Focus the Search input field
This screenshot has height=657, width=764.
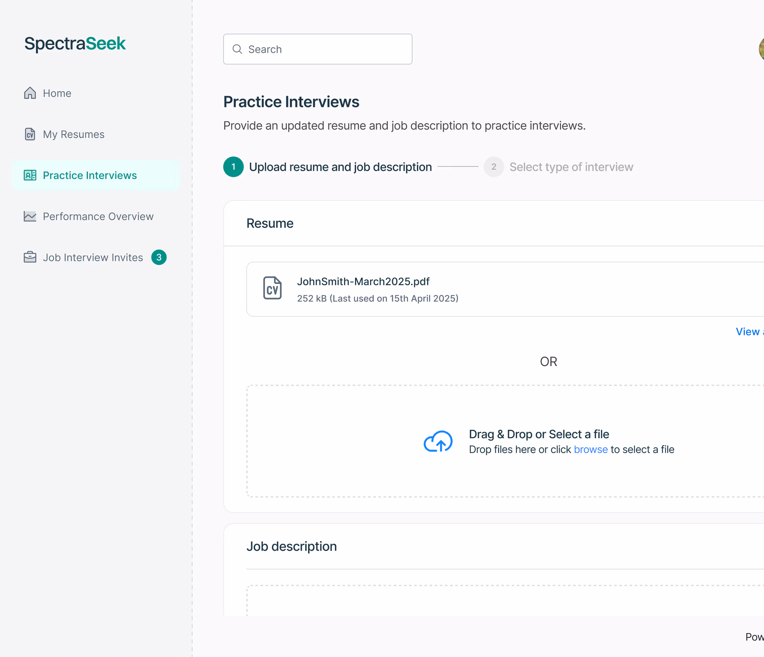pyautogui.click(x=318, y=49)
